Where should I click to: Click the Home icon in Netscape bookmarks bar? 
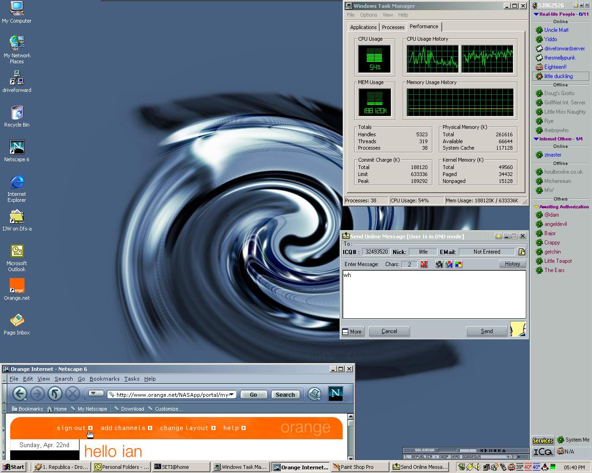[56, 409]
